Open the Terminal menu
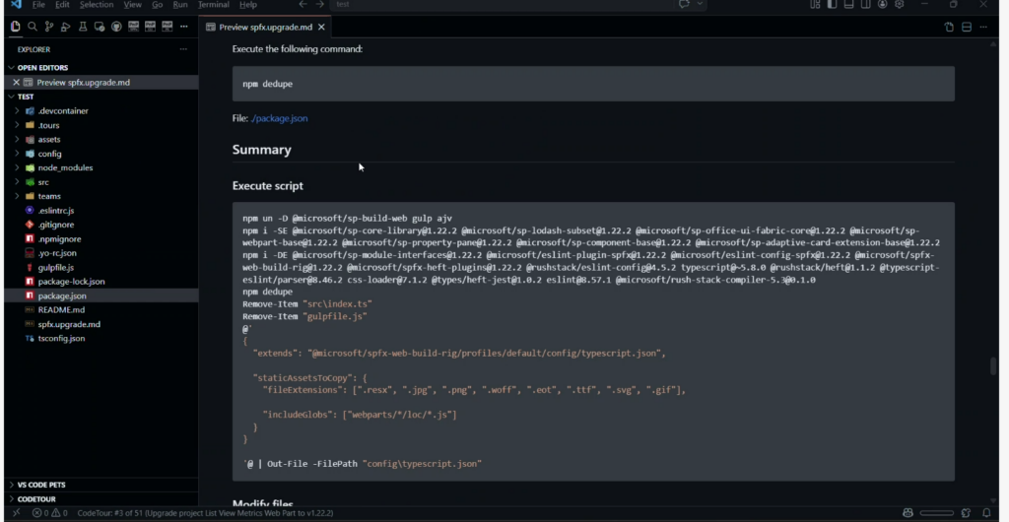Viewport: 1009px width, 522px height. pyautogui.click(x=213, y=5)
